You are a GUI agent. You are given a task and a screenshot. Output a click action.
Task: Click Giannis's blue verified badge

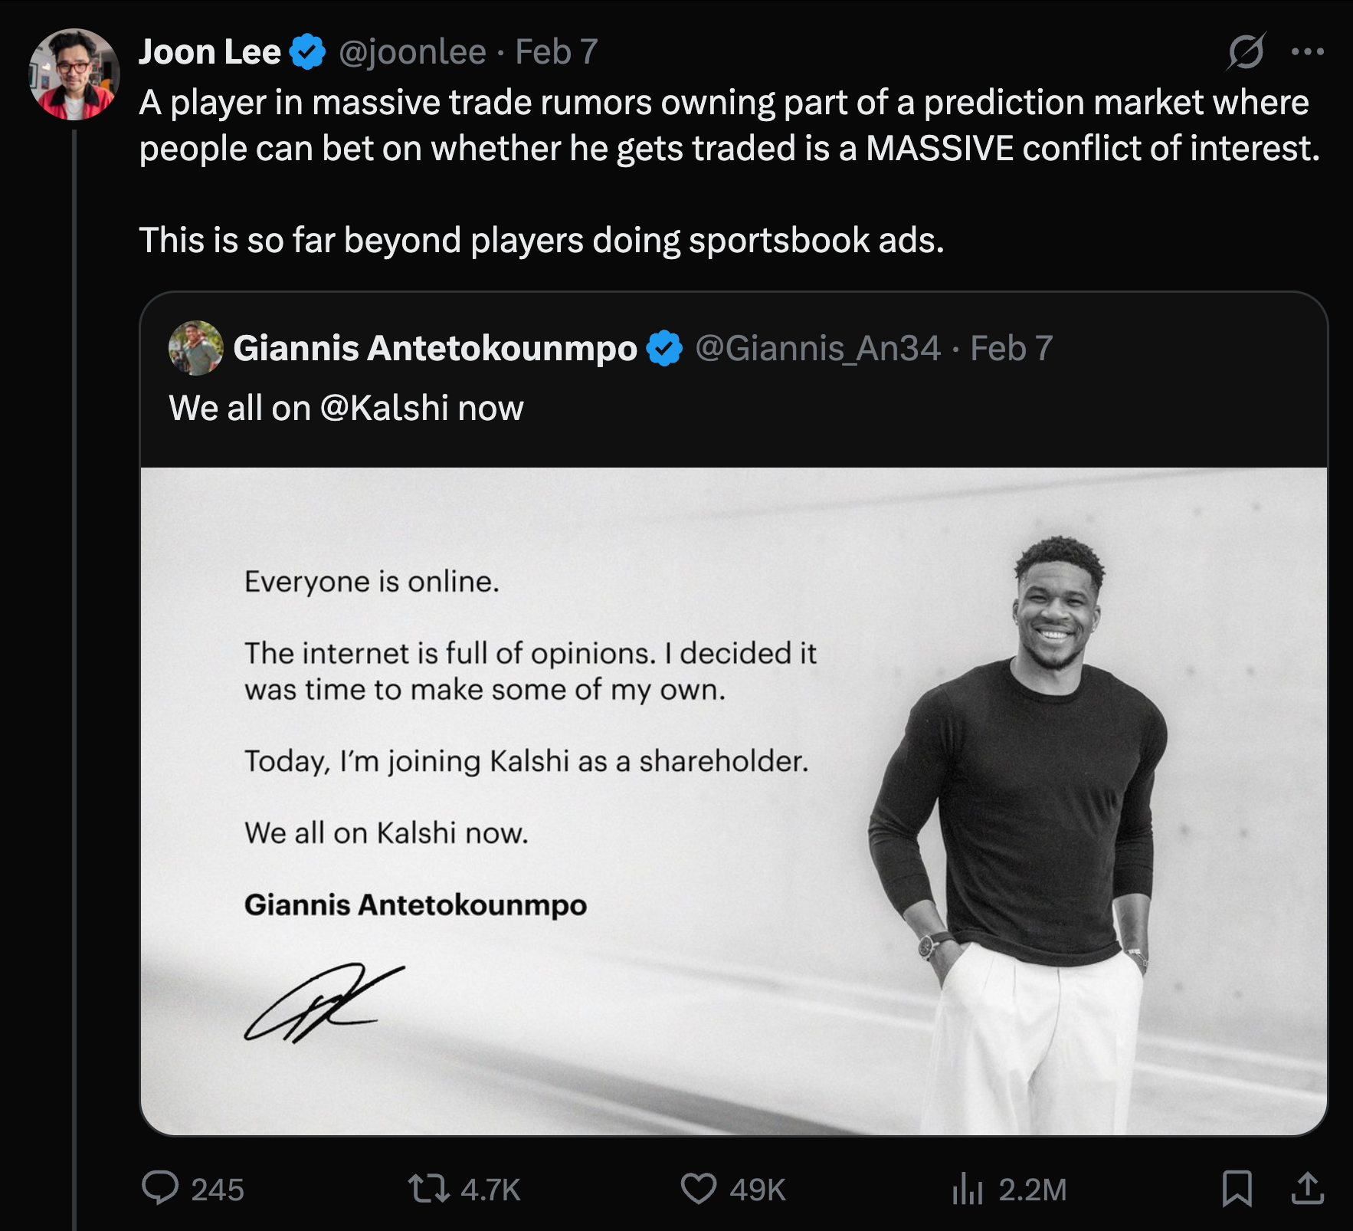[664, 348]
